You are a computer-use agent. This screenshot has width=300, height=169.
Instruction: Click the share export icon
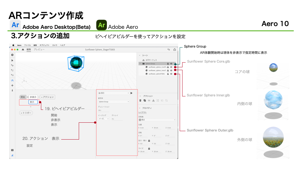click(174, 49)
